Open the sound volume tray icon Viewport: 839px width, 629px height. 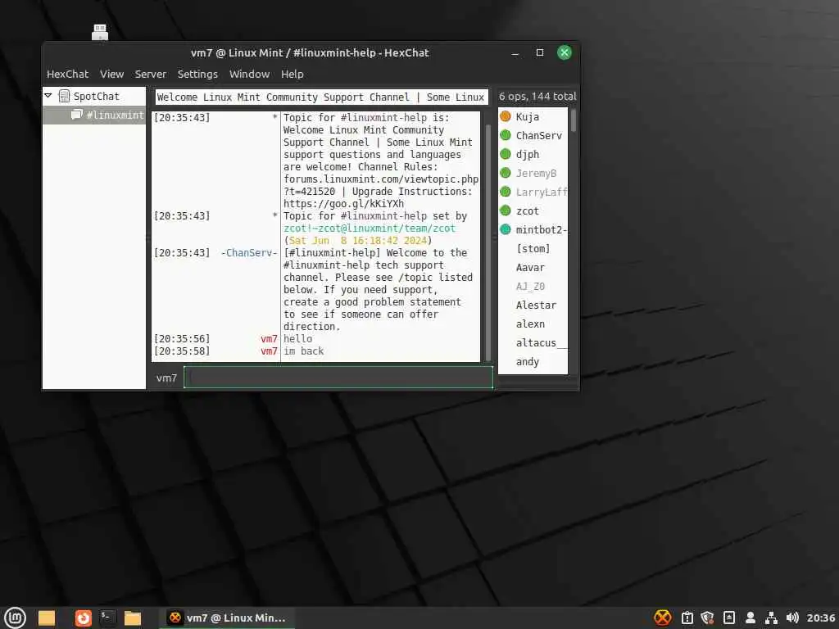[792, 618]
